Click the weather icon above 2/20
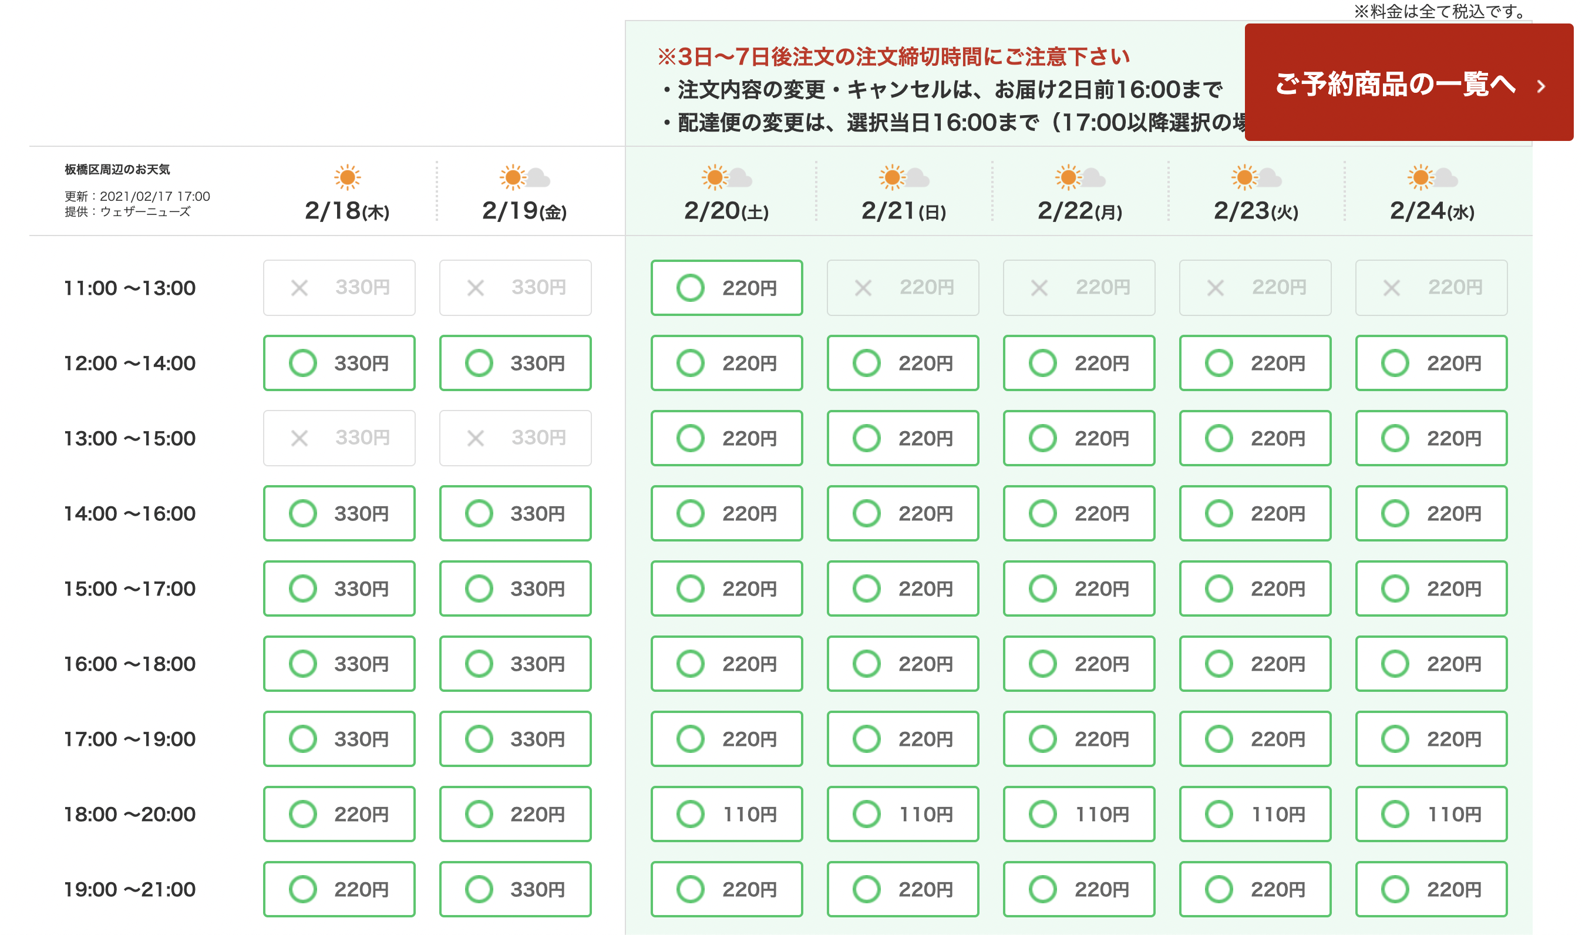The image size is (1582, 935). pyautogui.click(x=726, y=178)
